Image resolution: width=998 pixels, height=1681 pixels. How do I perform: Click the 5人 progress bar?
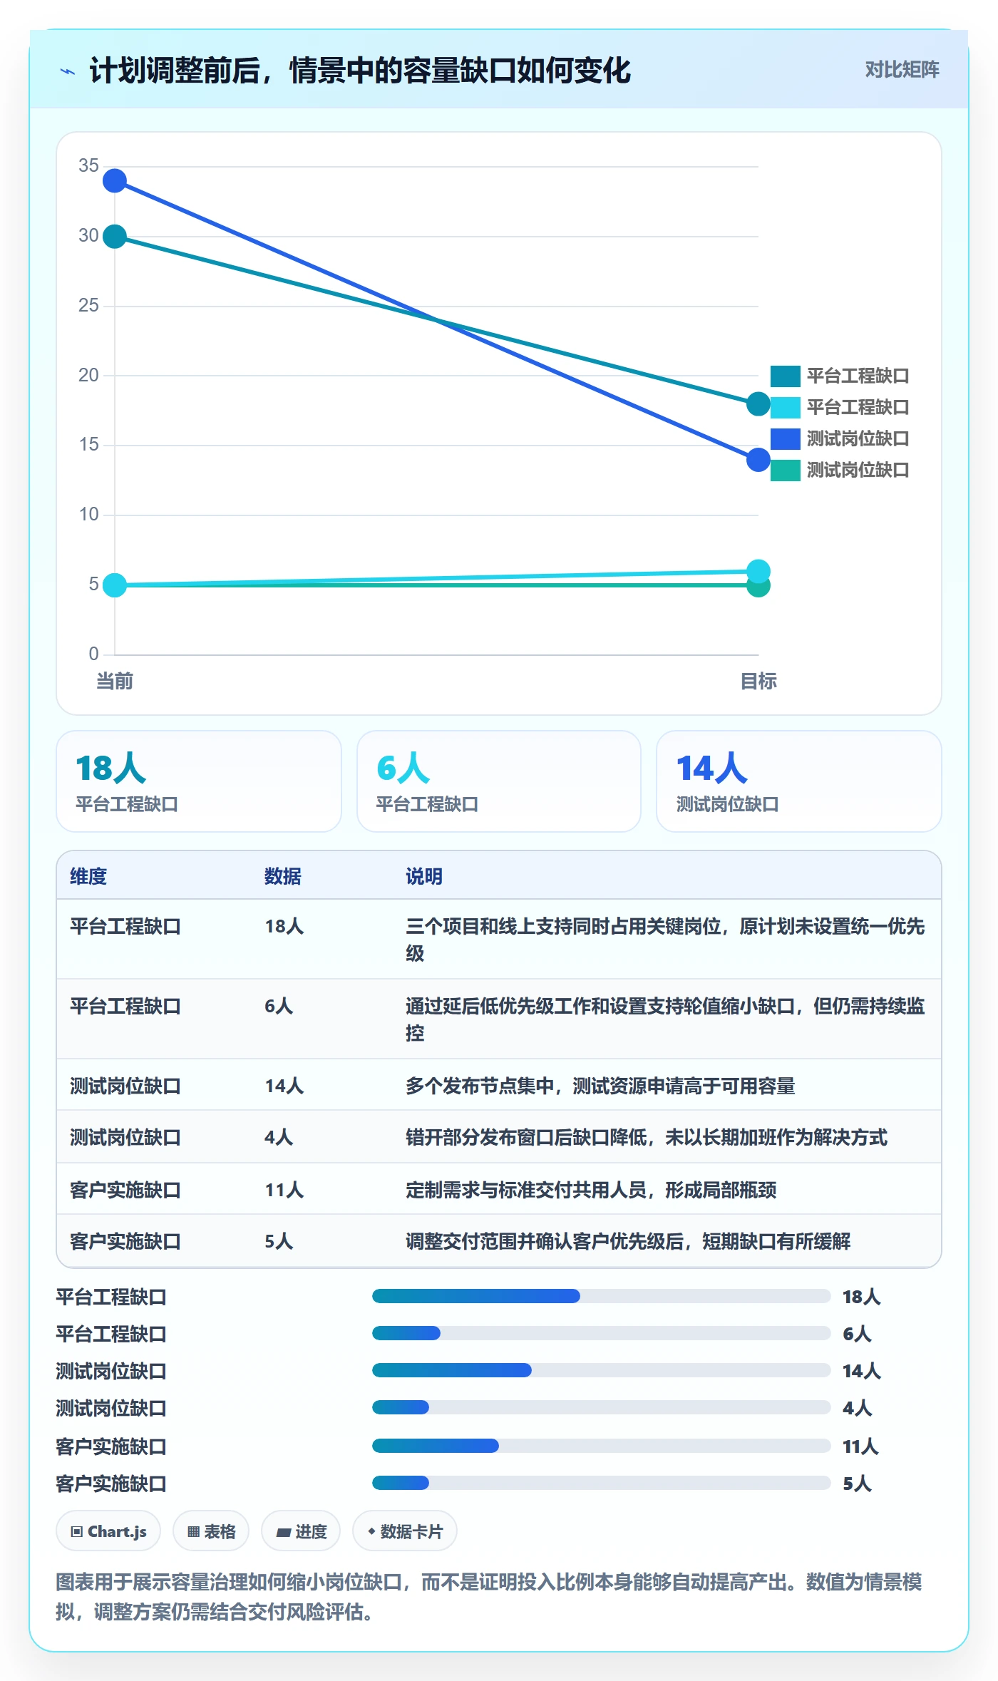(601, 1483)
